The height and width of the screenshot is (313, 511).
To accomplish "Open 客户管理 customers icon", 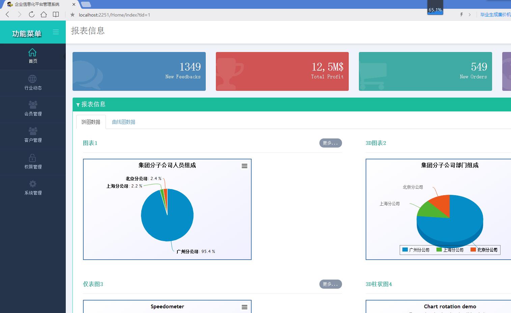I will coord(33,131).
